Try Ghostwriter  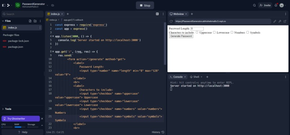click(21, 119)
